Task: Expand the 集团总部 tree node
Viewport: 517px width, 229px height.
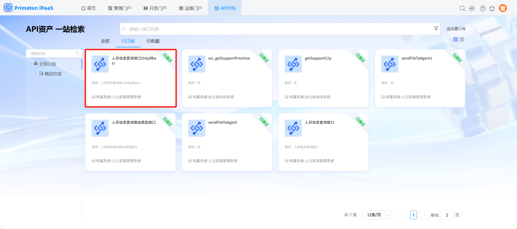Action: coord(36,73)
